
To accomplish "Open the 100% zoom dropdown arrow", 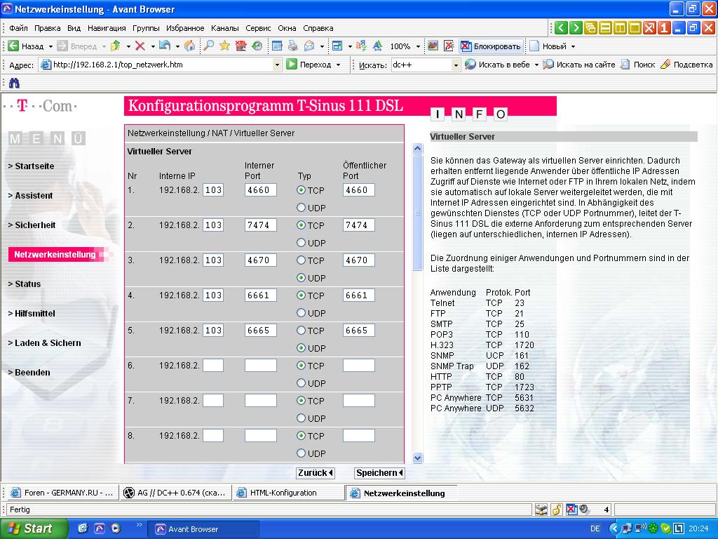I will [x=418, y=46].
